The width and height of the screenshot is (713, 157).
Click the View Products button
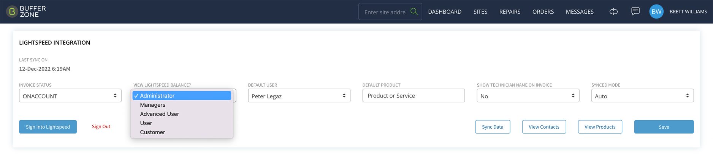click(600, 127)
